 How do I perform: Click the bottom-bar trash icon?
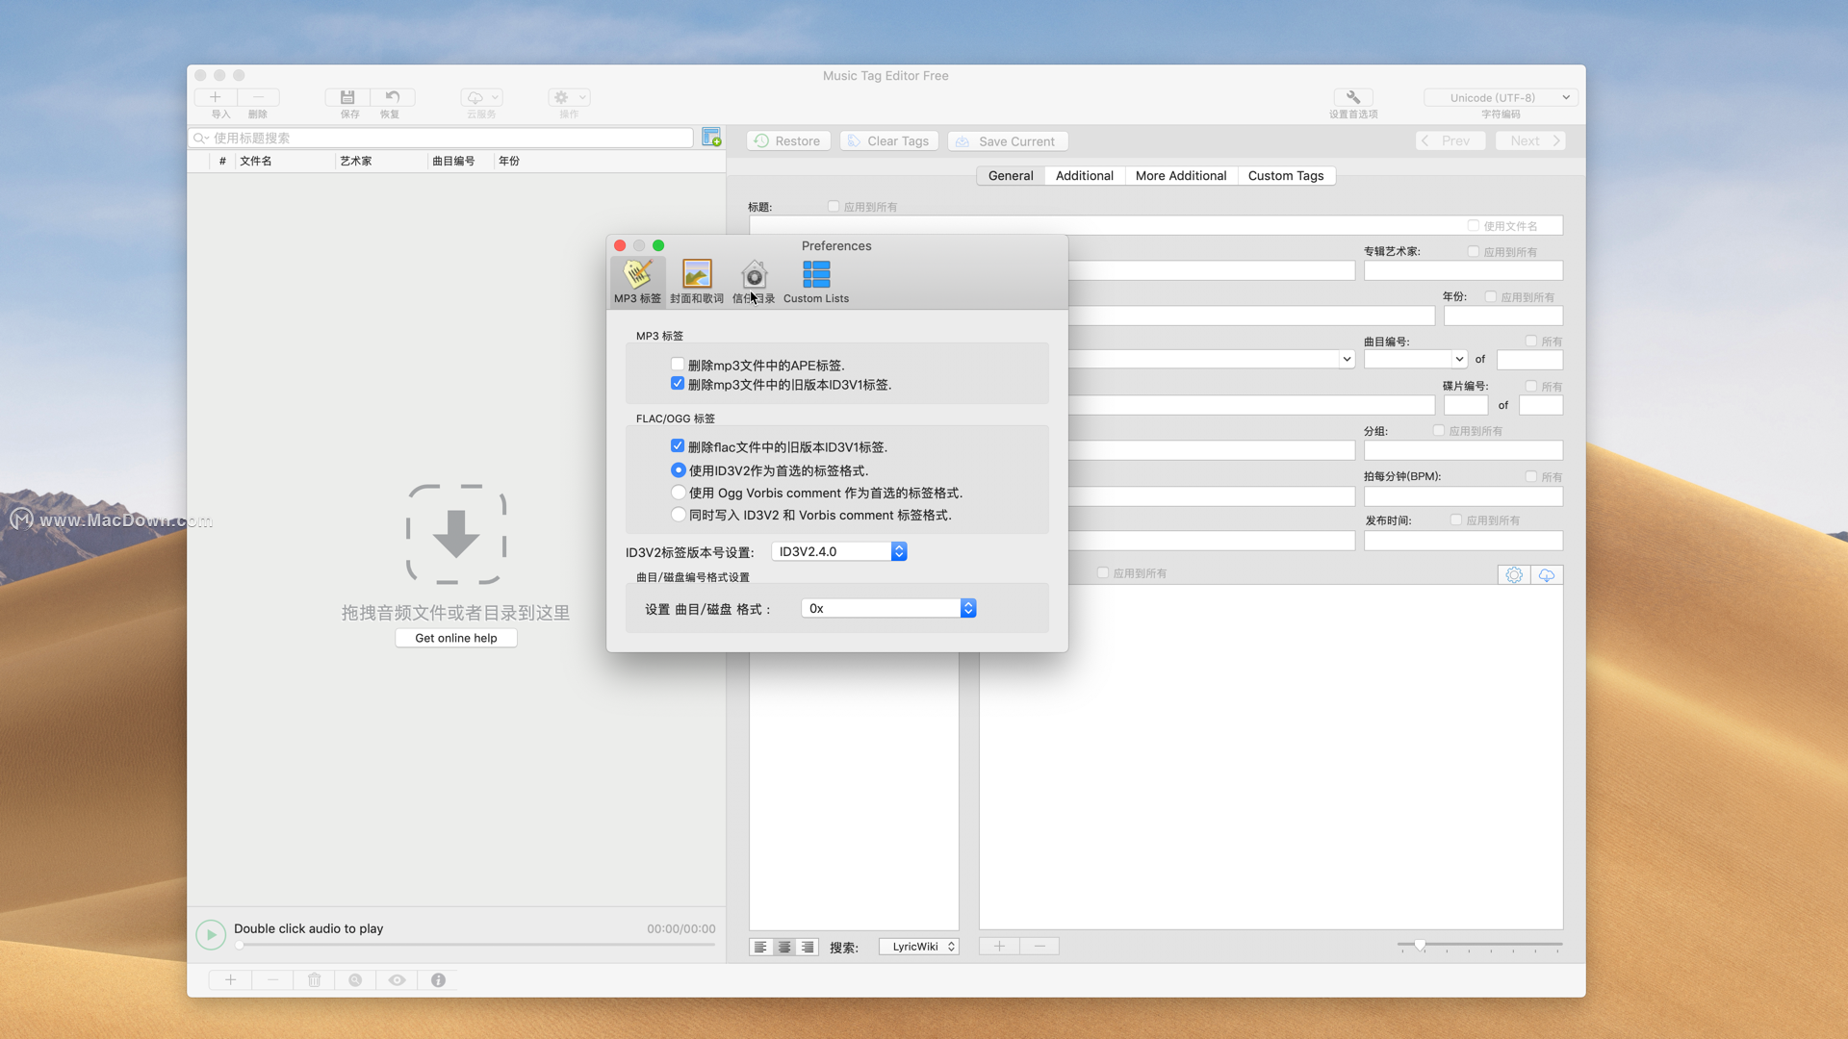pos(314,979)
